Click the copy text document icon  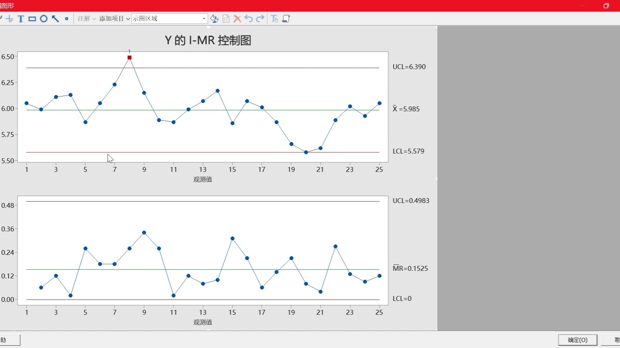coord(226,19)
